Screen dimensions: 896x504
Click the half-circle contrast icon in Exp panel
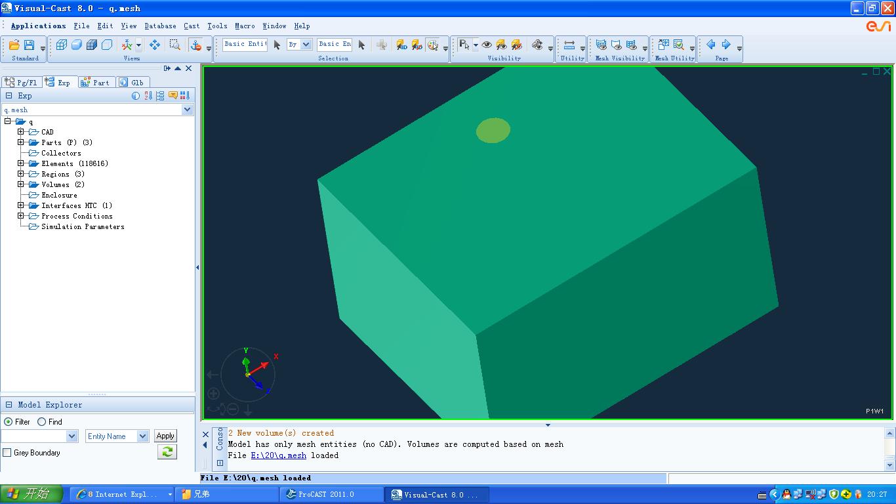pos(136,96)
